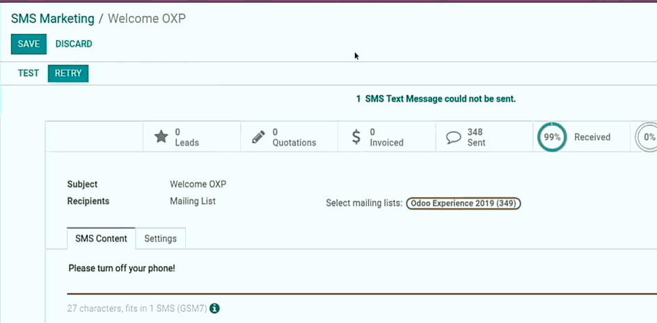657x323 pixels.
Task: Click the 99% Received circular gauge
Action: 552,137
